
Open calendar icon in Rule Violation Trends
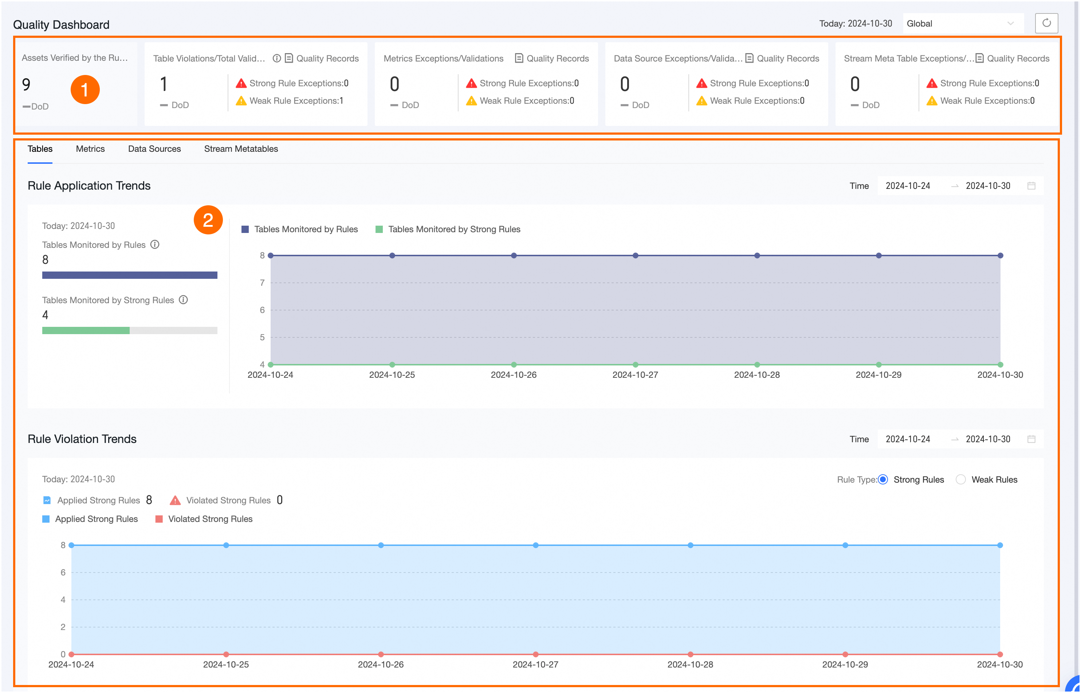[1031, 439]
